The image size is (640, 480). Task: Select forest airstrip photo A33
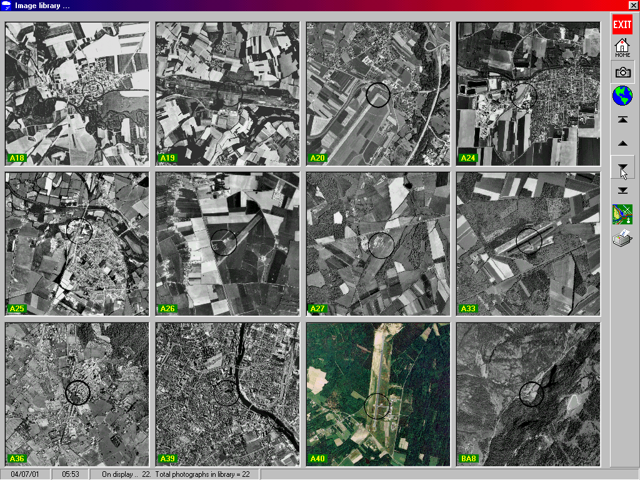click(528, 244)
